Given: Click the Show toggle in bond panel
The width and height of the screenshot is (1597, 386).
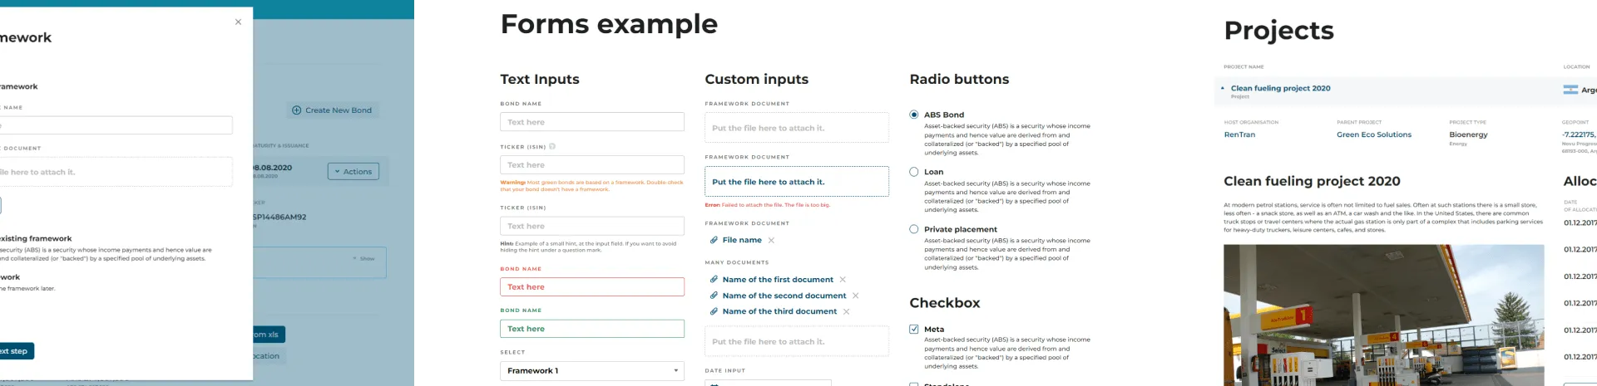Looking at the screenshot, I should click(x=363, y=259).
